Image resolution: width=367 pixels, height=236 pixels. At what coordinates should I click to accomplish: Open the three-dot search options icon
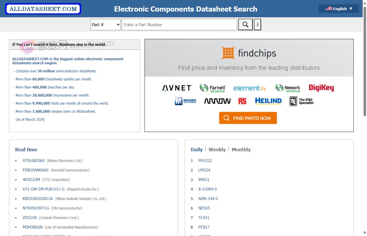(x=257, y=24)
